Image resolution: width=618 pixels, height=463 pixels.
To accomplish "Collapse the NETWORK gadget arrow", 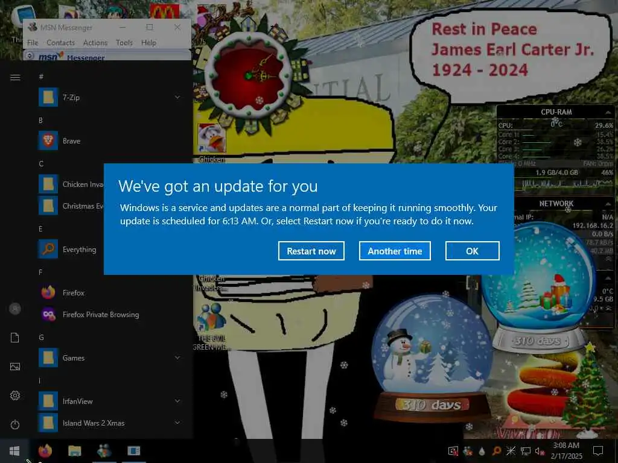I will [608, 204].
